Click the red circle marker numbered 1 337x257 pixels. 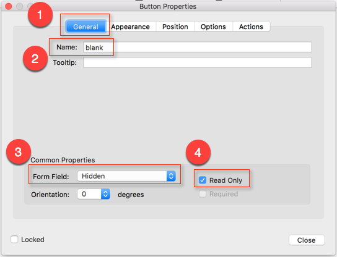pyautogui.click(x=40, y=15)
